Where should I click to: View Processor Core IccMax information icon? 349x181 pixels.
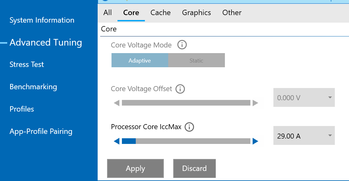[x=189, y=127]
